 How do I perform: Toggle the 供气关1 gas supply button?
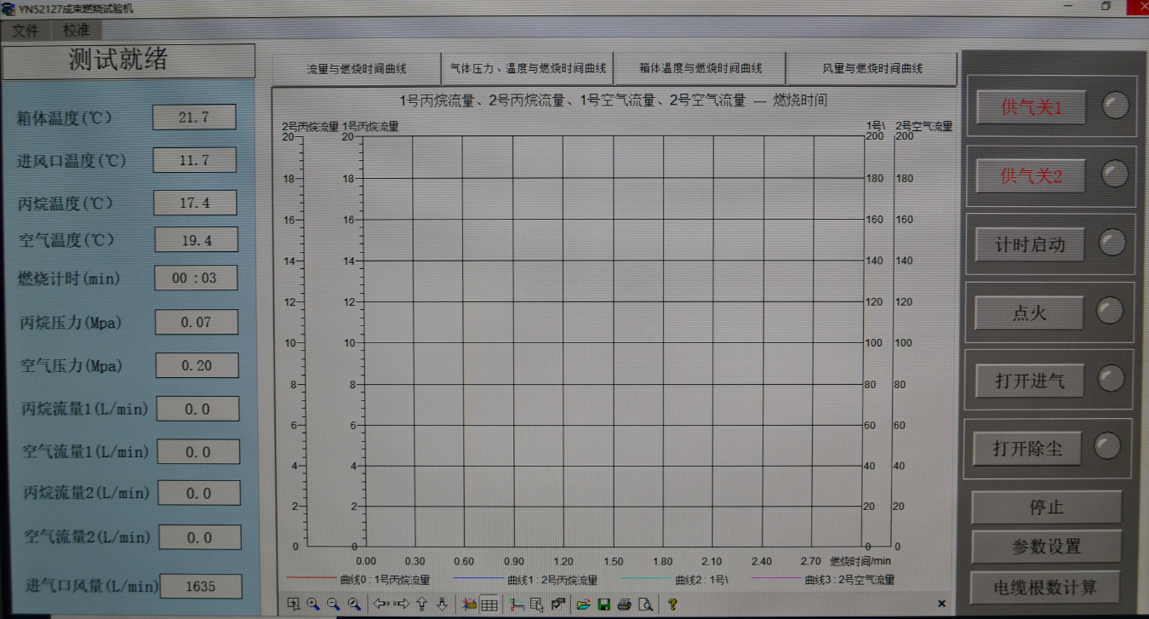tap(1031, 108)
